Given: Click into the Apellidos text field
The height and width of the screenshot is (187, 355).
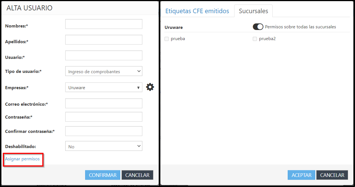Looking at the screenshot, I should click(x=104, y=40).
